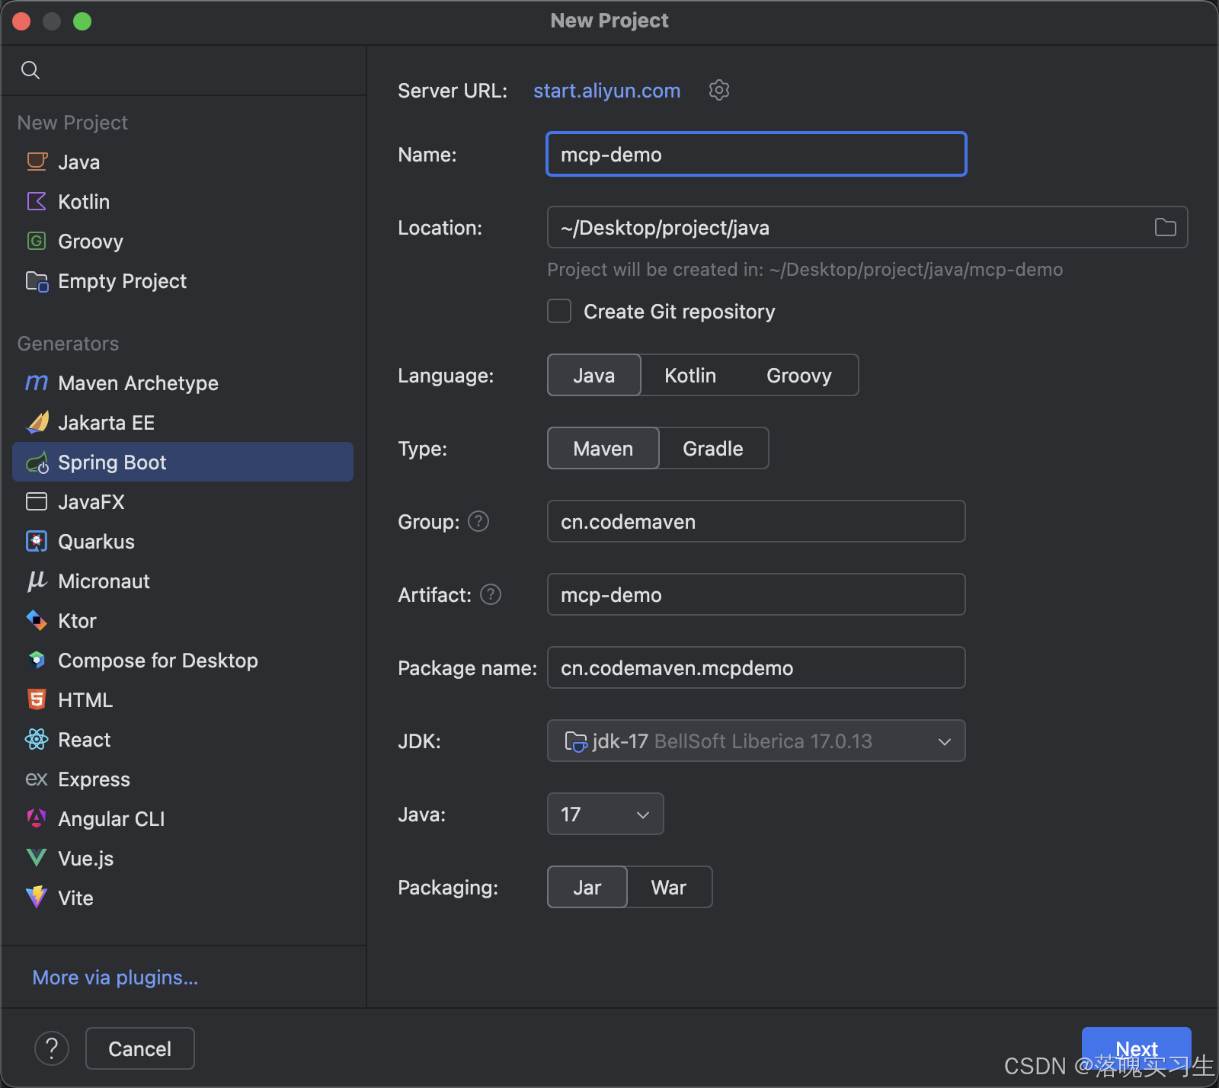This screenshot has height=1088, width=1219.
Task: Browse for location with folder icon
Action: (1165, 227)
